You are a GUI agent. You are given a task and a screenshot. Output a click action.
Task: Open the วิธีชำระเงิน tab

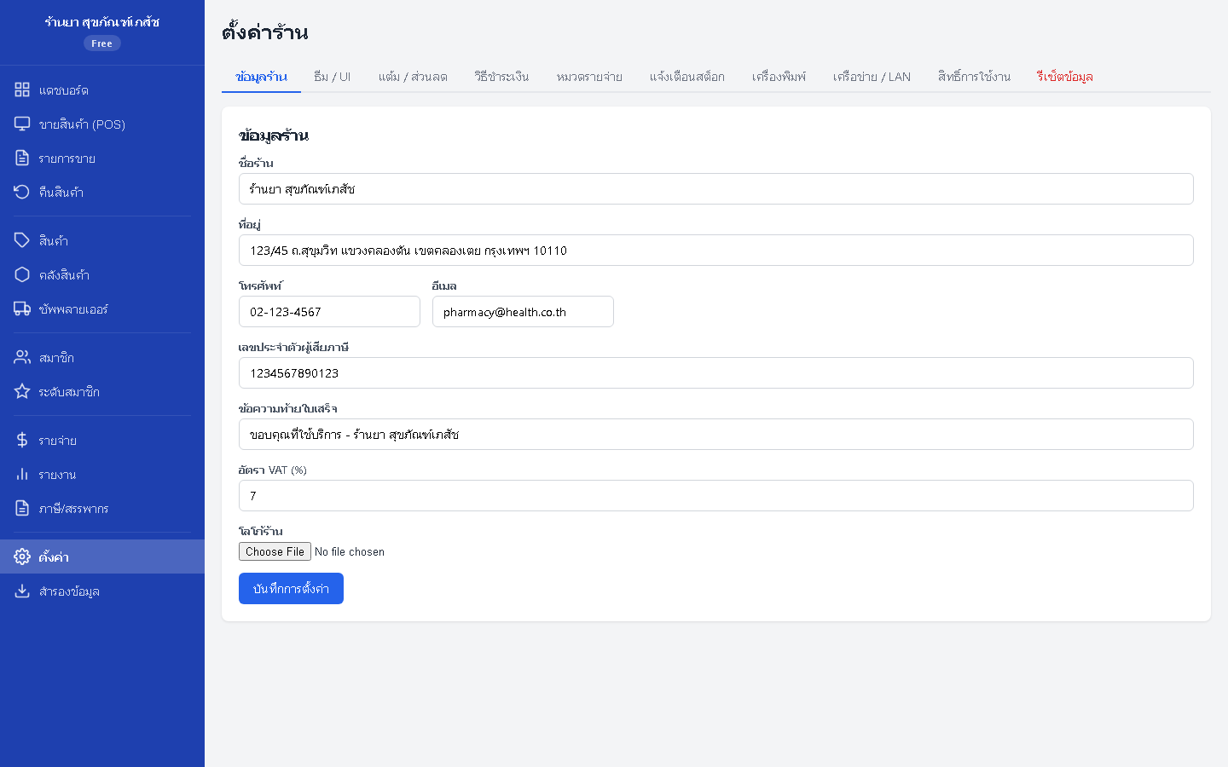(501, 77)
